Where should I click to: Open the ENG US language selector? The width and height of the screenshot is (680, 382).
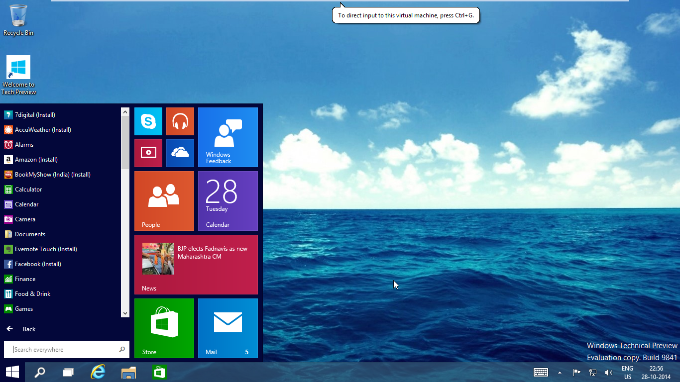pos(627,372)
